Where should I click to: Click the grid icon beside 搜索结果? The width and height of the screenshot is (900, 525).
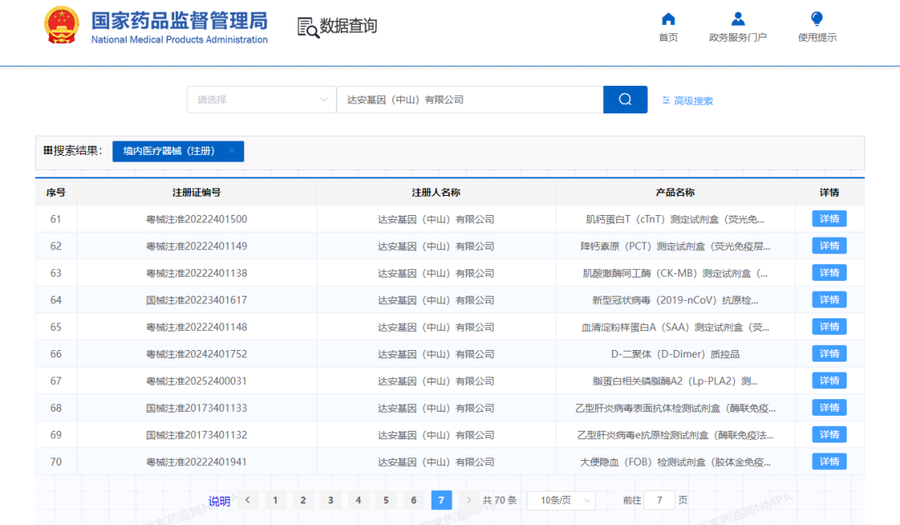click(x=47, y=150)
